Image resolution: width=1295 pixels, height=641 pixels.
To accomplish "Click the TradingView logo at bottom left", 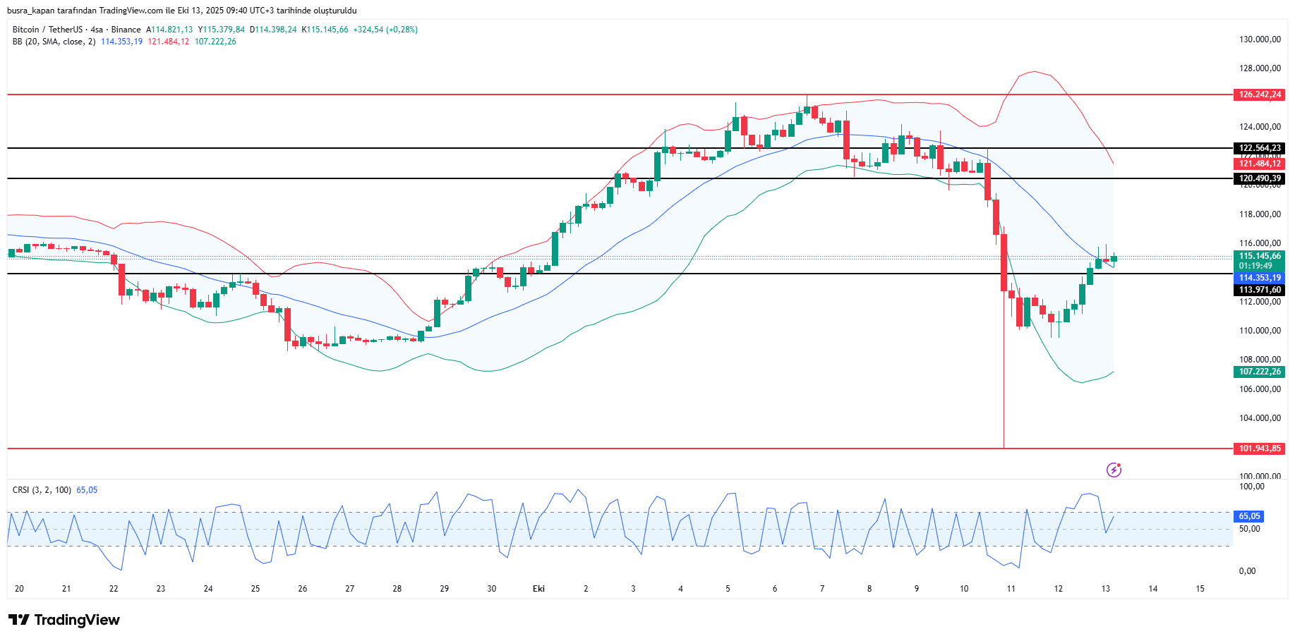I will click(x=64, y=620).
